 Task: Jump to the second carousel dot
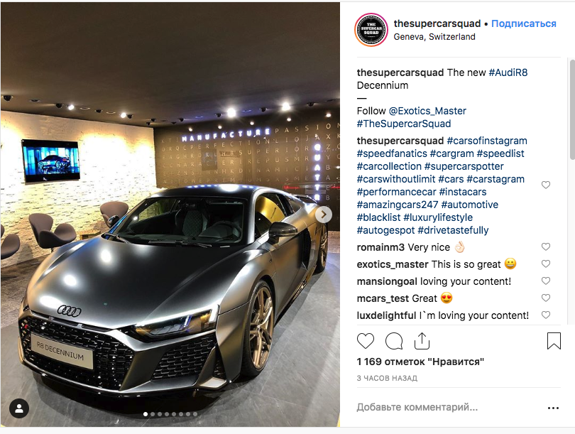point(153,414)
